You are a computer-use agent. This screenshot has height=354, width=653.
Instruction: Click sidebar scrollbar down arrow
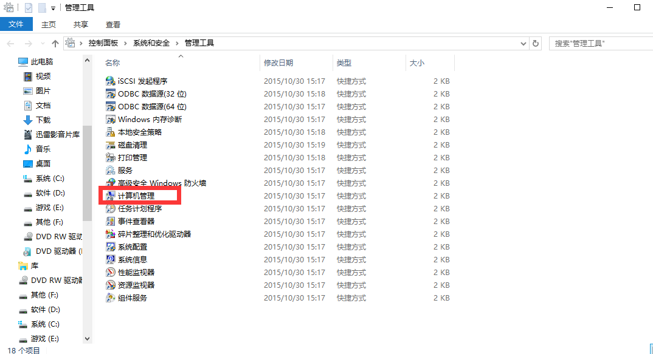tap(87, 339)
